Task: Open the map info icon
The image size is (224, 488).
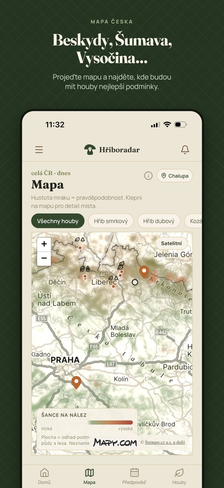Action: (148, 176)
